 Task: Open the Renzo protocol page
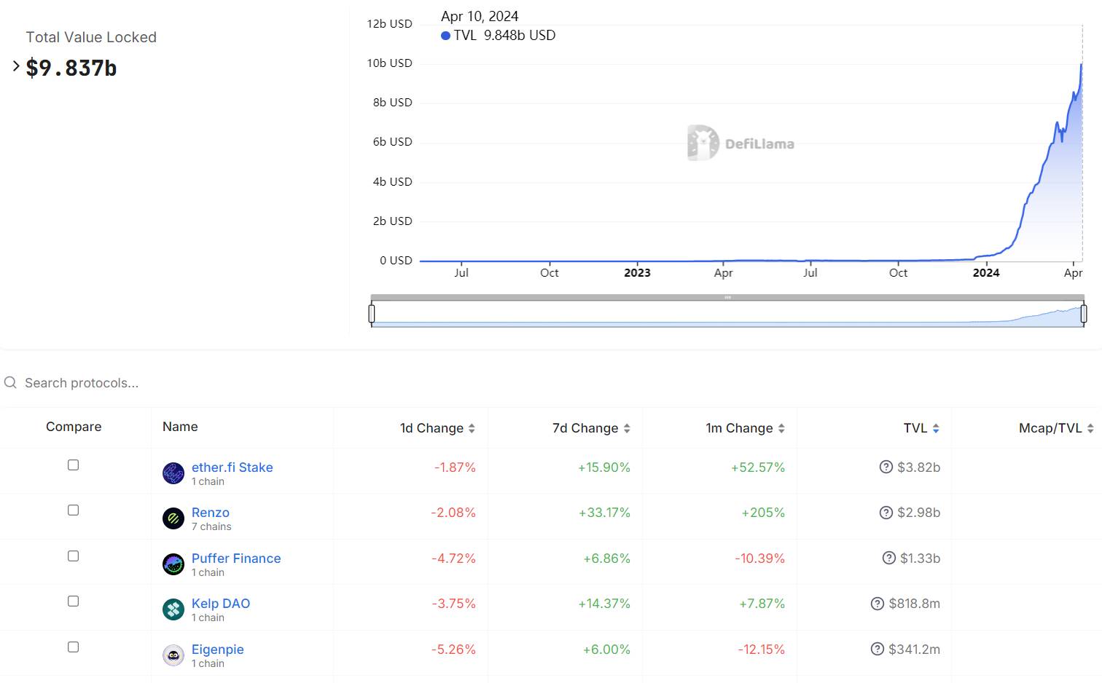pyautogui.click(x=211, y=513)
